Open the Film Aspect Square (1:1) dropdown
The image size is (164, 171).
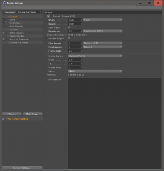pos(103,43)
